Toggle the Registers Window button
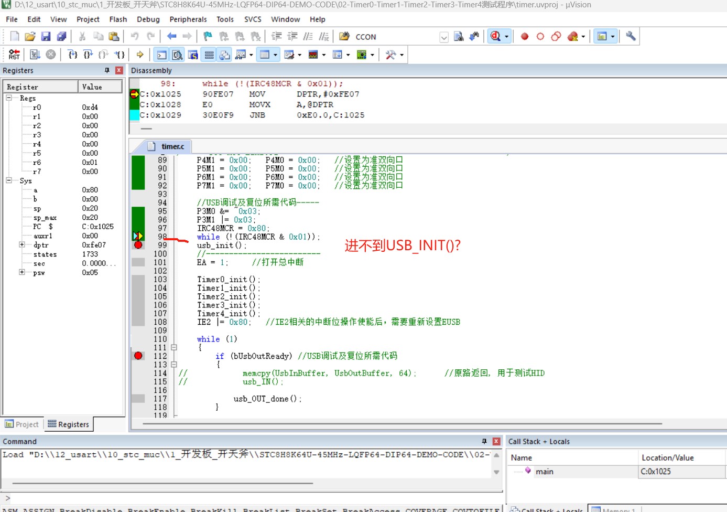727x512 pixels. [x=209, y=55]
